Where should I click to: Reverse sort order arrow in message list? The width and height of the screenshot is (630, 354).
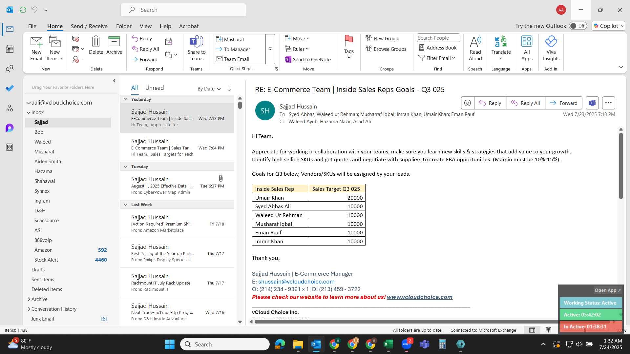[229, 88]
